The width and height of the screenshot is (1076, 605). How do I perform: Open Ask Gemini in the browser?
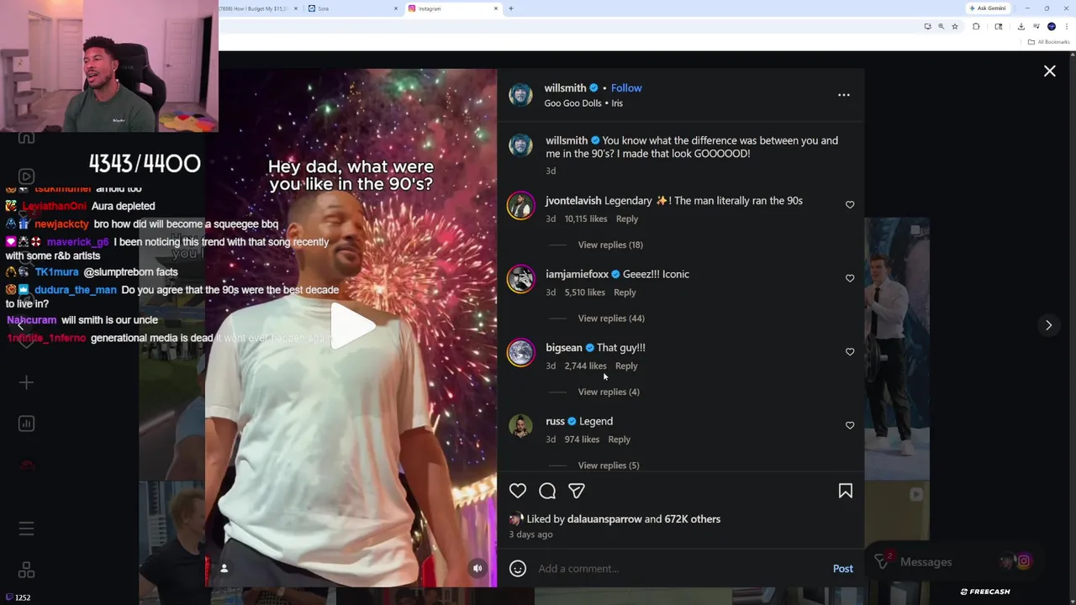pyautogui.click(x=987, y=8)
